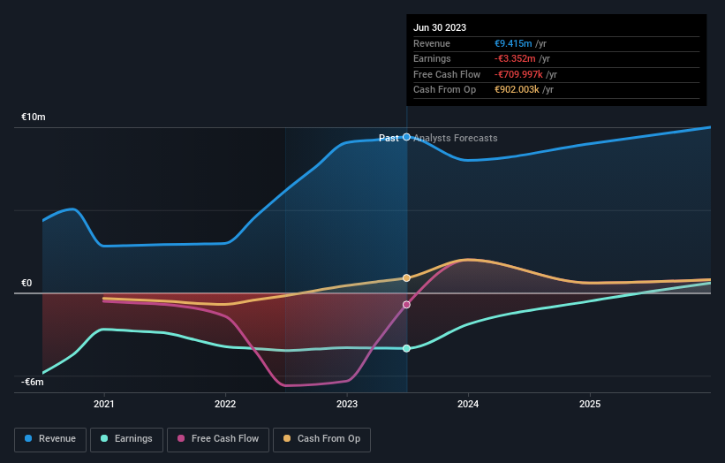Select the Revenue data point marker on the chart
The image size is (725, 463).
point(406,137)
